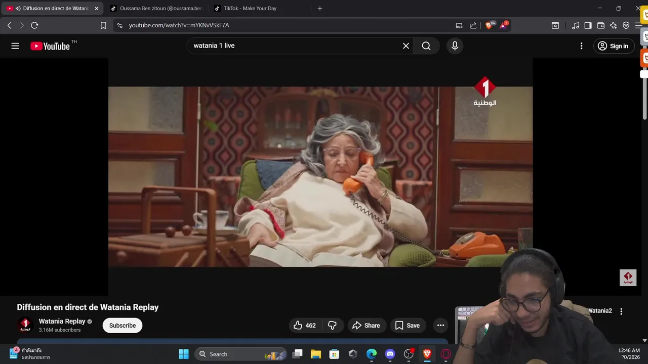Go back in the browser
Viewport: 648px width, 364px height.
click(x=9, y=25)
